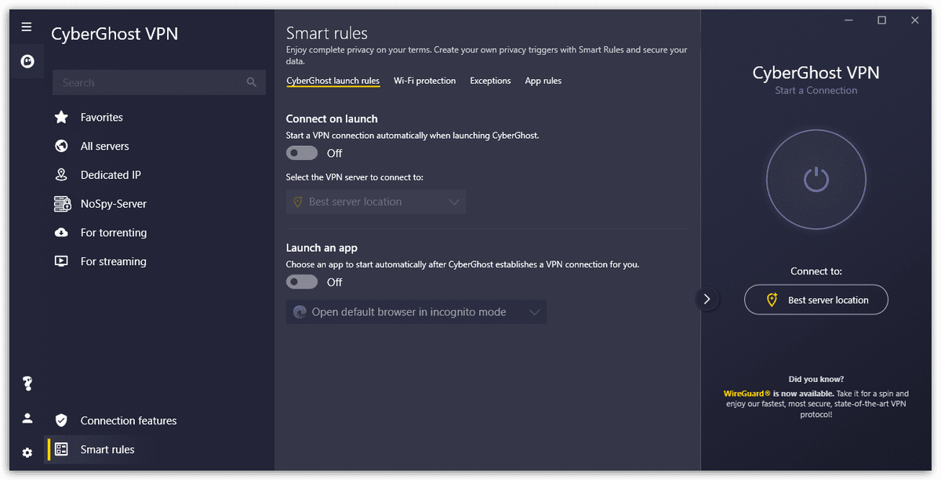Click the Smart rules list icon
This screenshot has width=941, height=480.
pos(61,449)
